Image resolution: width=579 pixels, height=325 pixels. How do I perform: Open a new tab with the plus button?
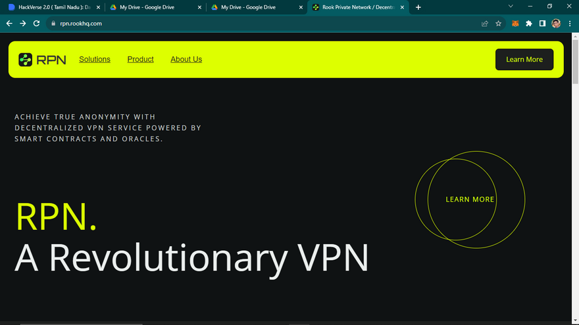[418, 7]
